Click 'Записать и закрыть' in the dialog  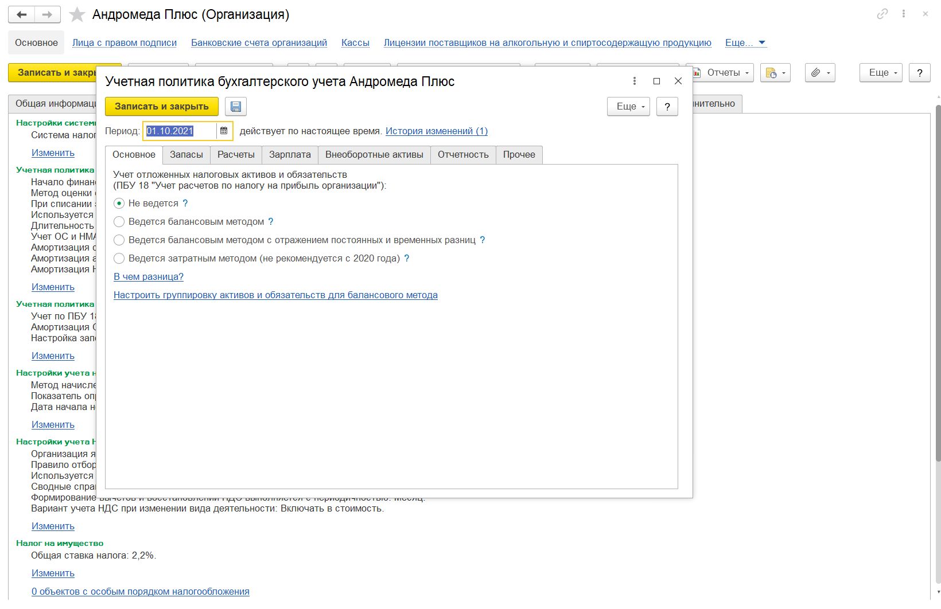pos(161,107)
